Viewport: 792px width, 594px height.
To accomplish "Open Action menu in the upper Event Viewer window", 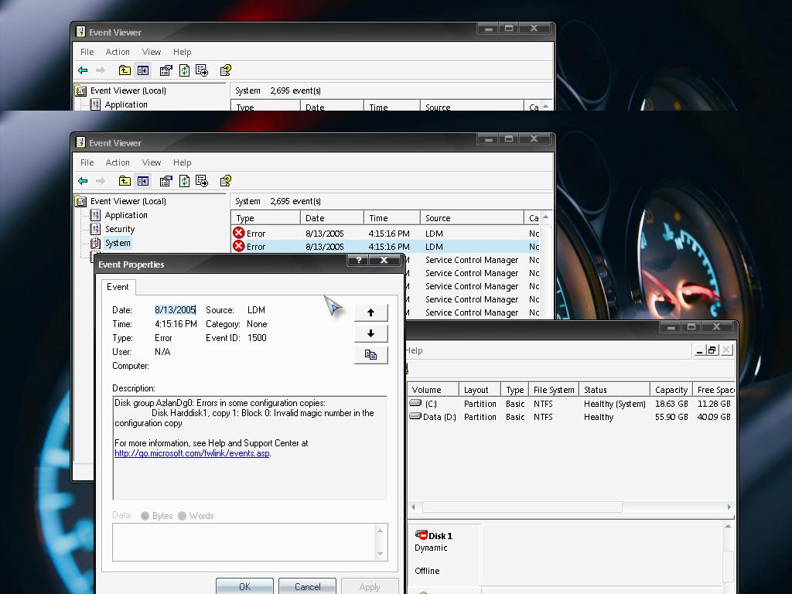I will point(118,52).
